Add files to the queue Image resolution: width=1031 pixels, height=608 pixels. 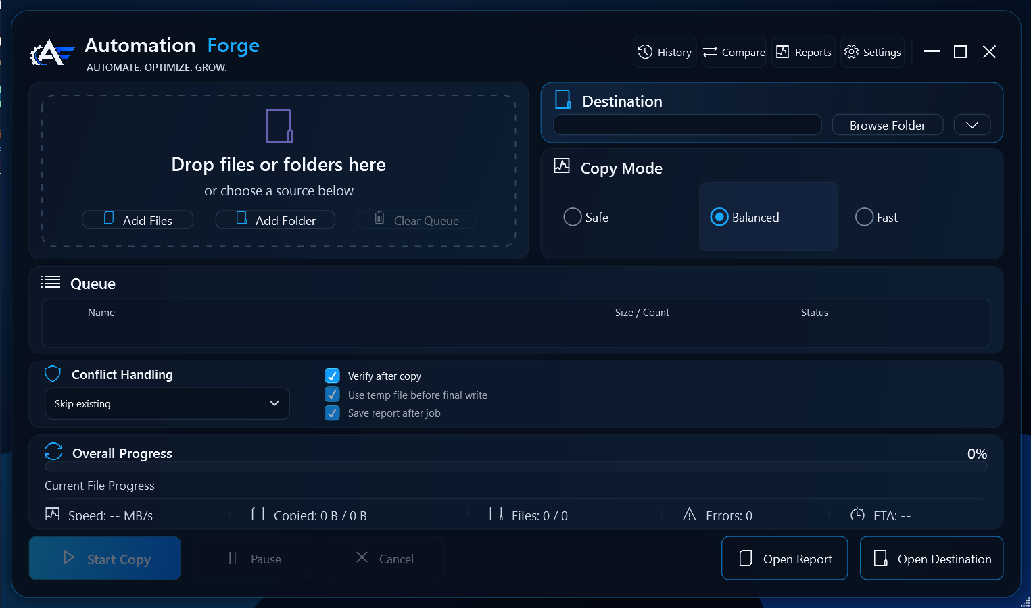[x=138, y=220]
